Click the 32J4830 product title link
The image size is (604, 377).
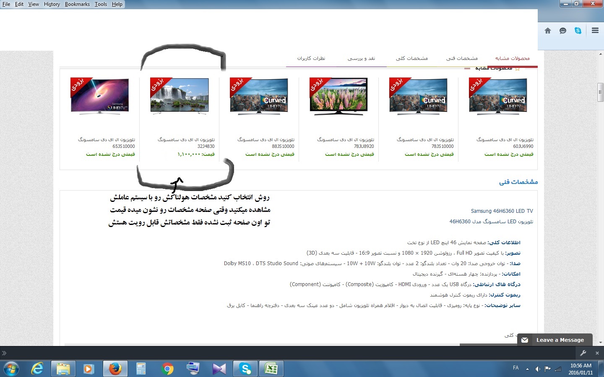tap(186, 143)
